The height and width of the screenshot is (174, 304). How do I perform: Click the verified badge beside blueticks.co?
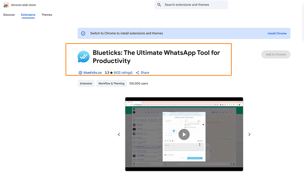[x=80, y=73]
